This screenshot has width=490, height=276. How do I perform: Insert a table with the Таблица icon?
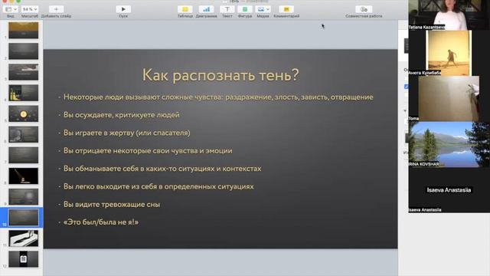click(x=185, y=9)
